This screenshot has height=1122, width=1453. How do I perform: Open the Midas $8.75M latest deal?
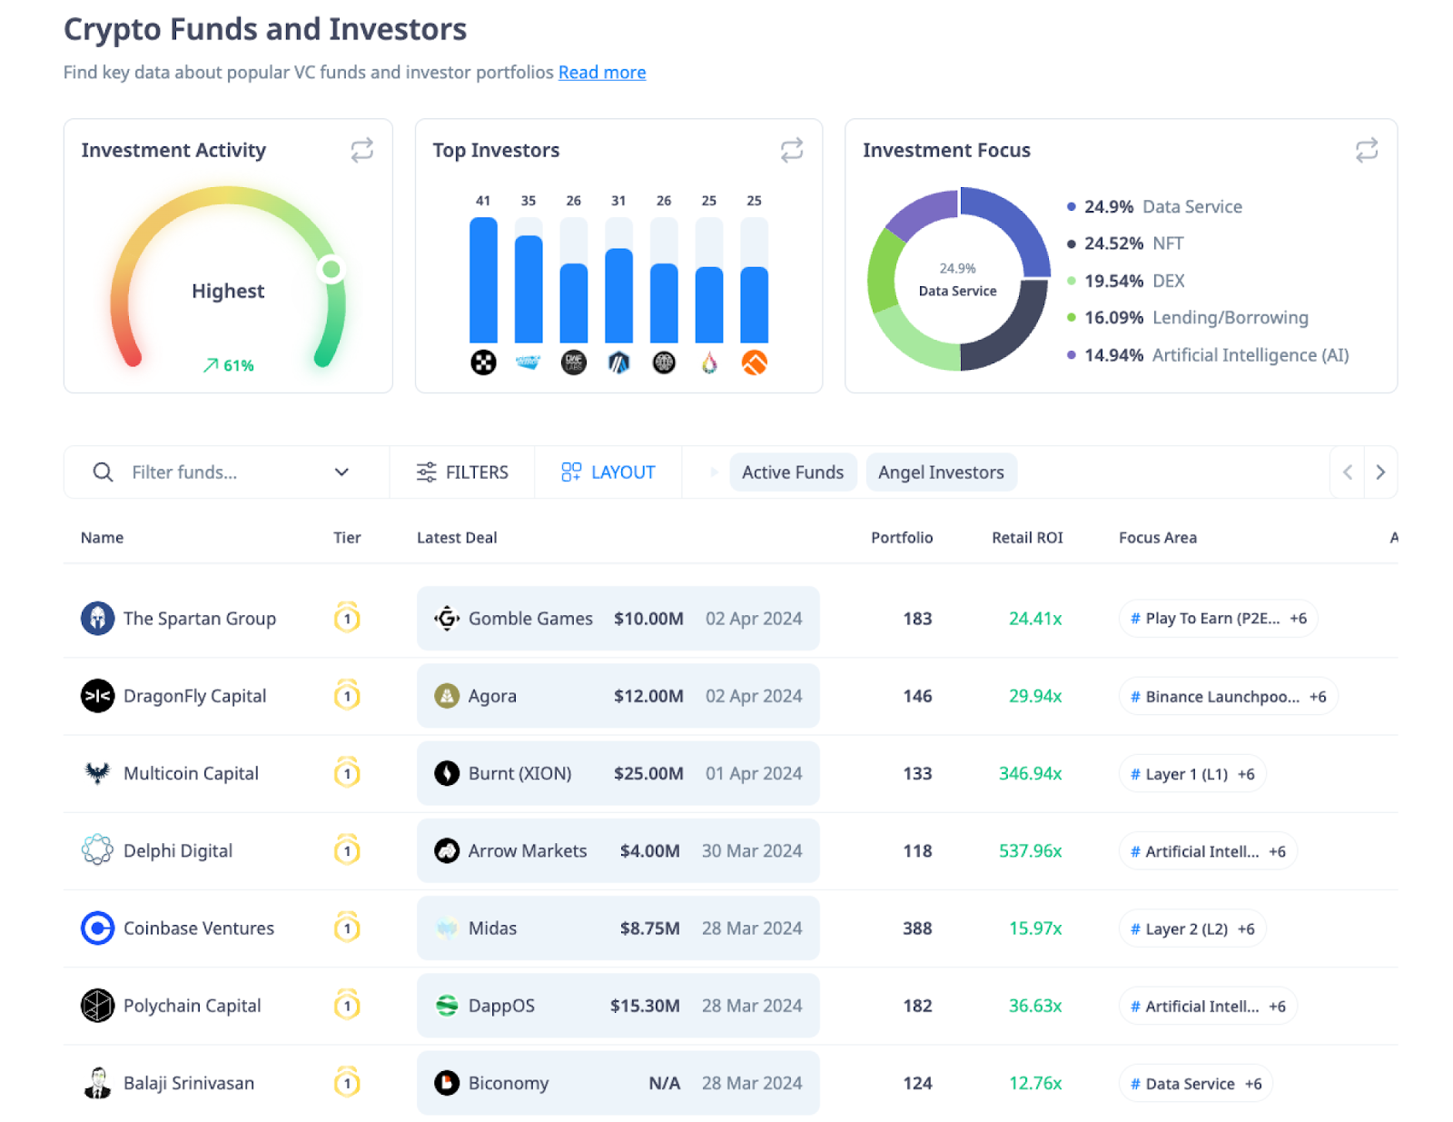(x=618, y=928)
